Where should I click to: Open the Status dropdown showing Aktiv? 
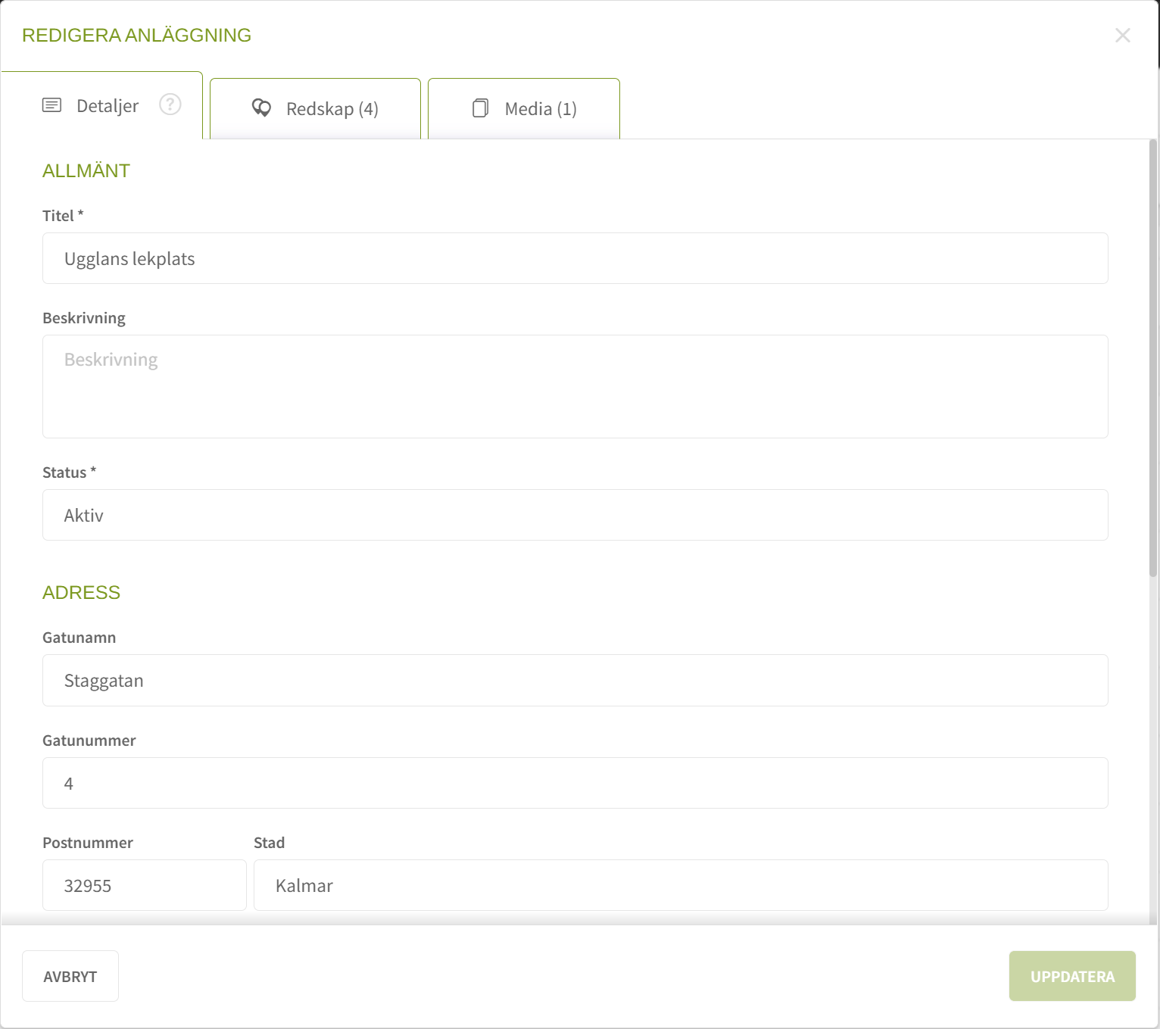point(575,515)
